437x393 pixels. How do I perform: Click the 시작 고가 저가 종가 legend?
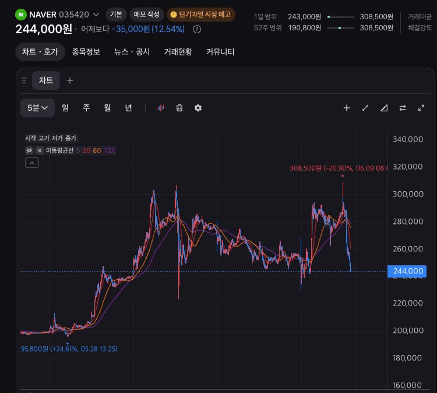(51, 138)
